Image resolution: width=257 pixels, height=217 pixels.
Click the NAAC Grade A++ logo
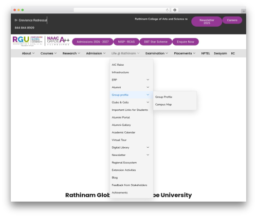[58, 41]
